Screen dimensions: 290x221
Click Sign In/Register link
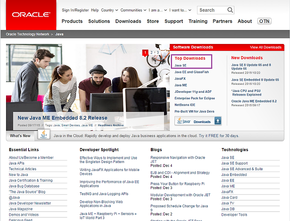[75, 10]
